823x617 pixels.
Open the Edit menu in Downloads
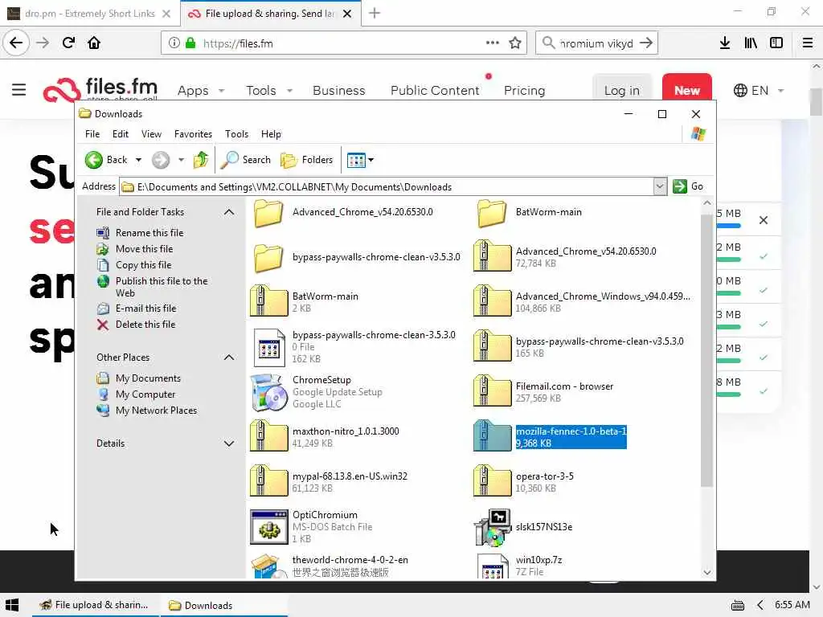click(x=121, y=134)
